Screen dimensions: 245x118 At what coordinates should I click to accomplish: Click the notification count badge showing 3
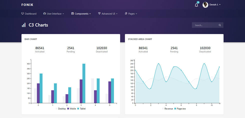click(x=198, y=2)
